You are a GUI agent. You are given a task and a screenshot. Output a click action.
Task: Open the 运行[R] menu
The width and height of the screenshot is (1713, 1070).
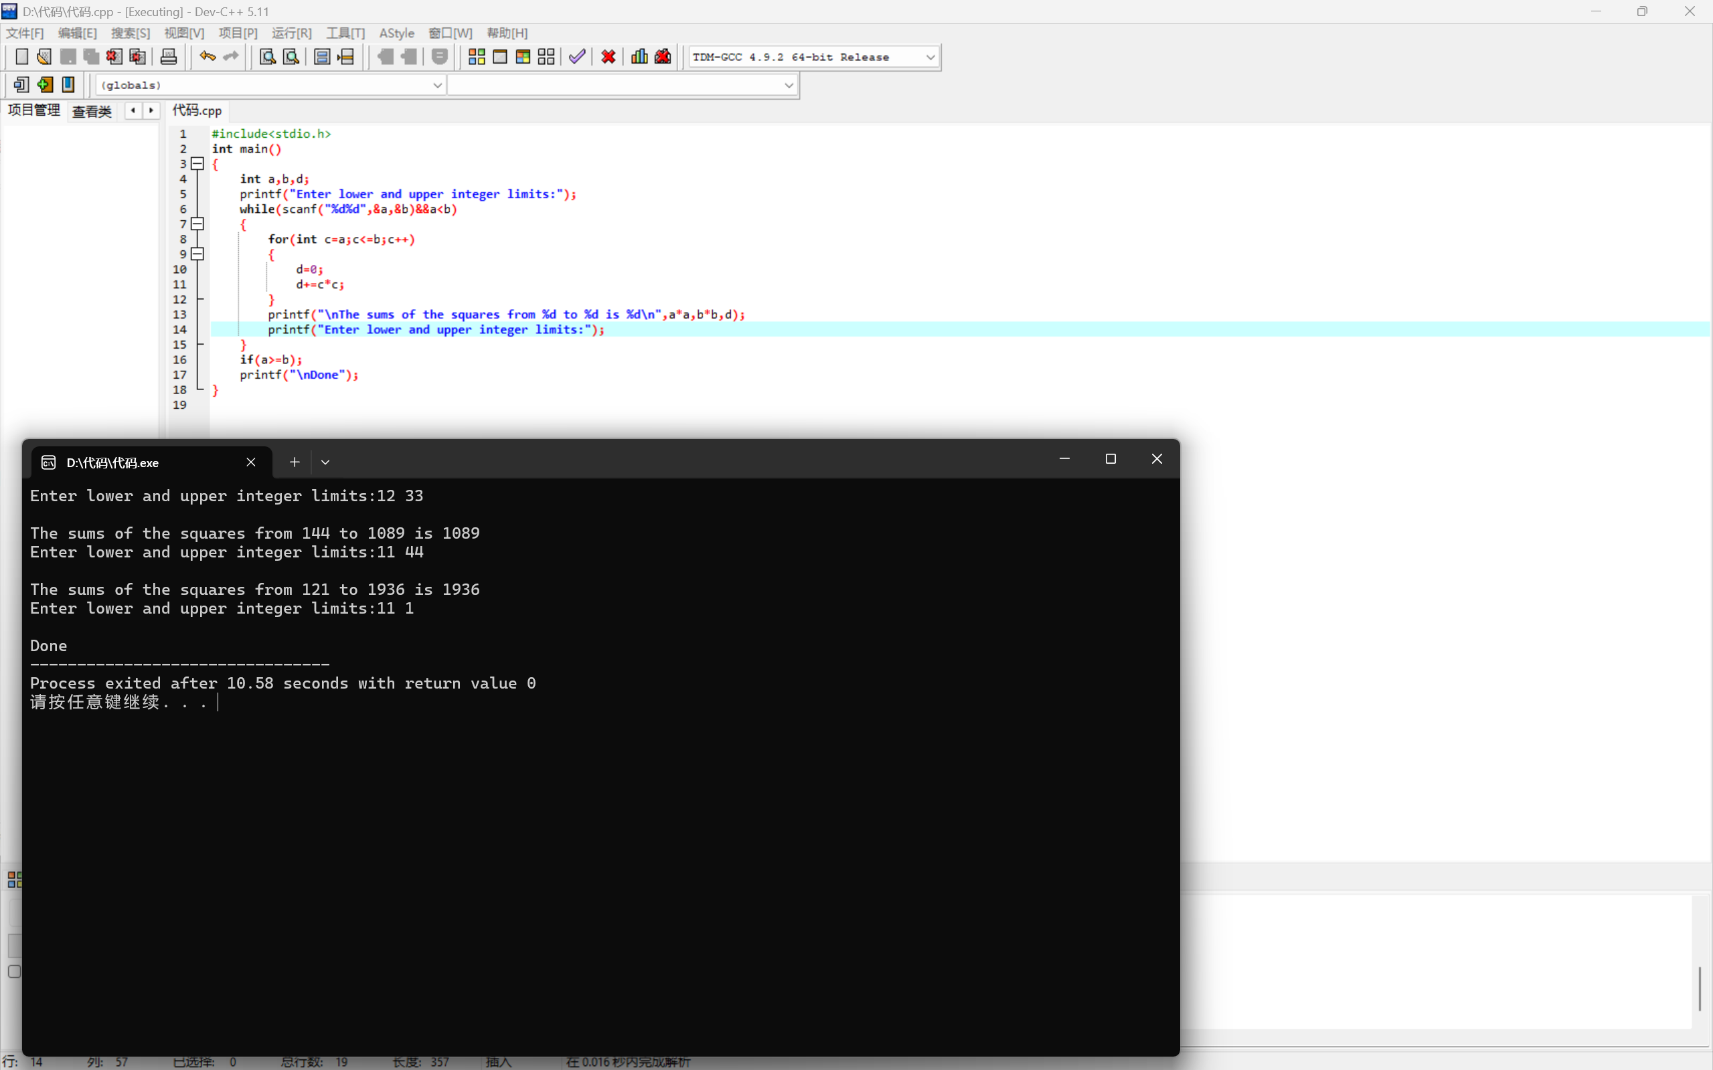point(291,33)
